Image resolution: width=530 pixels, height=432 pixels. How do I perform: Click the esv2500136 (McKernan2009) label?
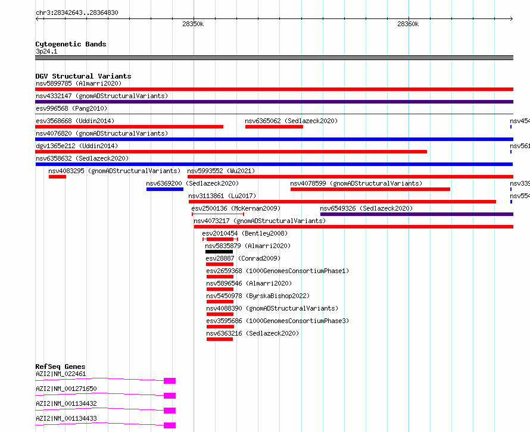coord(236,208)
